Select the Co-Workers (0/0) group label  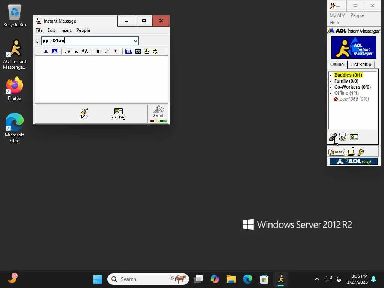pyautogui.click(x=352, y=87)
